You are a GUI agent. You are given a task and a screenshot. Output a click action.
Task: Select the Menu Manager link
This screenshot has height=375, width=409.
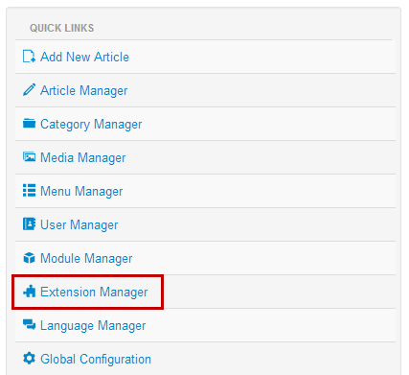pyautogui.click(x=81, y=192)
